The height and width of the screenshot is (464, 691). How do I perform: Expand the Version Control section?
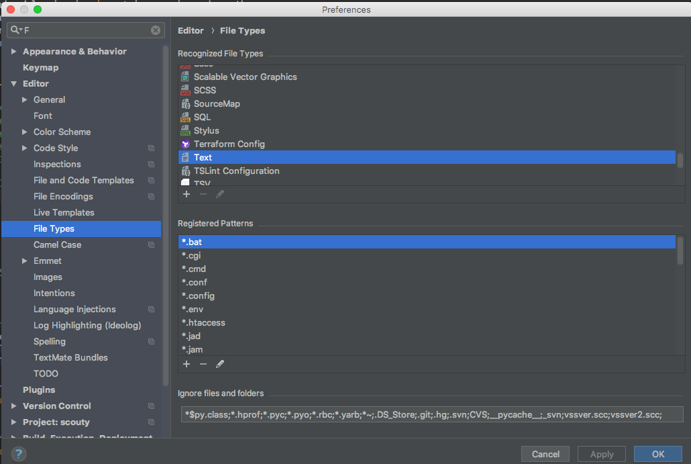(x=14, y=406)
